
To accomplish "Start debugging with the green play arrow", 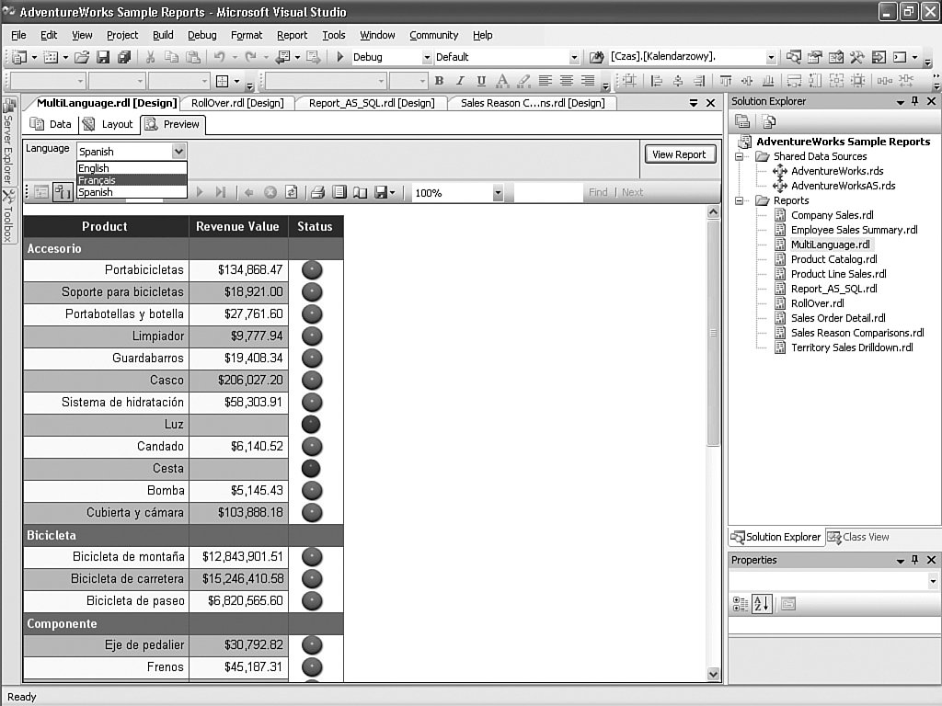I will click(x=340, y=57).
